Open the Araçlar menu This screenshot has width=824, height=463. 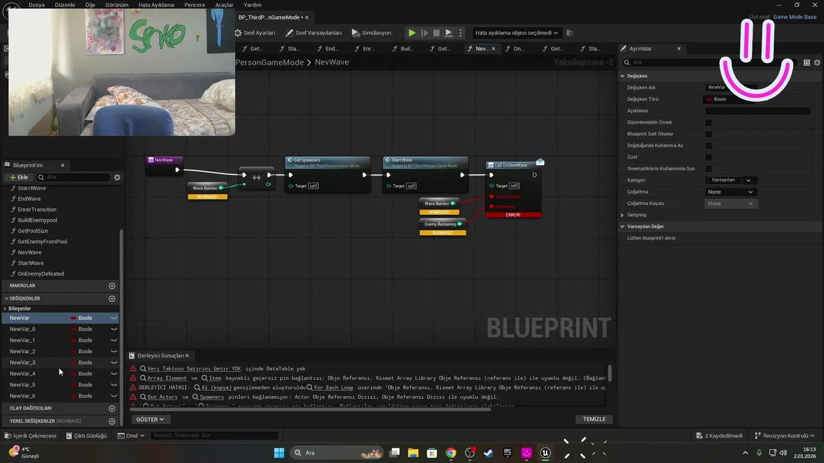tap(224, 5)
